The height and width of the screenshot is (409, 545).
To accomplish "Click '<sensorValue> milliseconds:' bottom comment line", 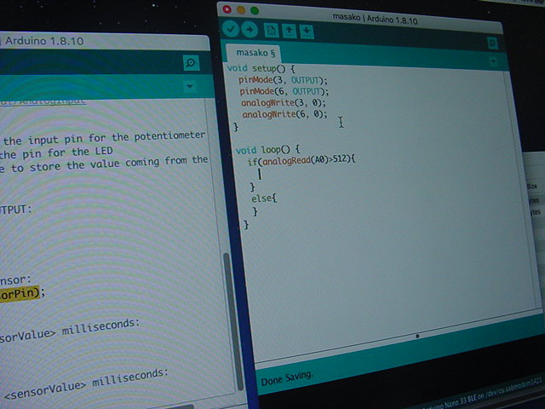I will [86, 384].
